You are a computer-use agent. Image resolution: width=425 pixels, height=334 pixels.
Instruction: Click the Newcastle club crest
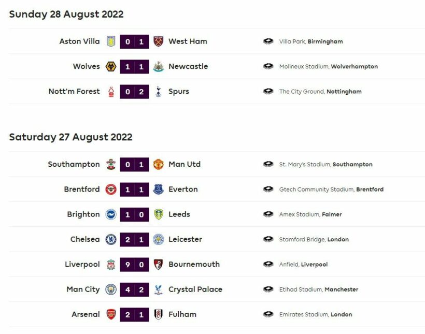pos(158,67)
